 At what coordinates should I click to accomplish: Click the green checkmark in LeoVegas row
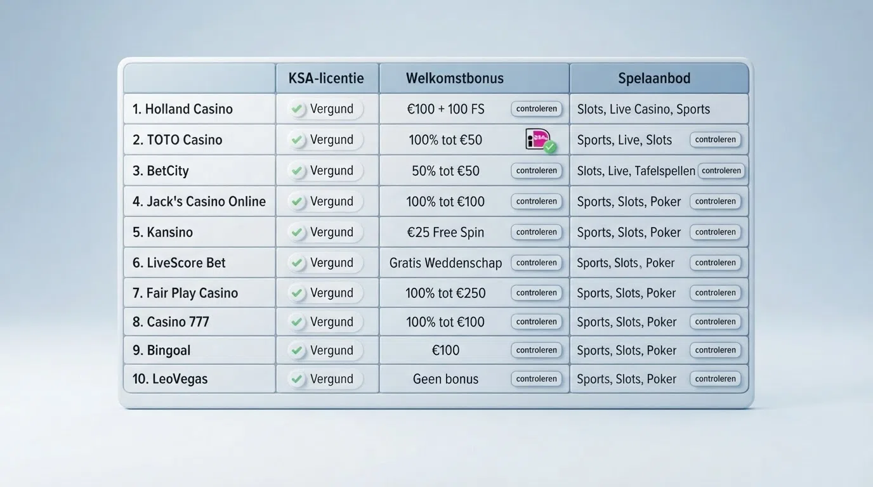(x=296, y=379)
